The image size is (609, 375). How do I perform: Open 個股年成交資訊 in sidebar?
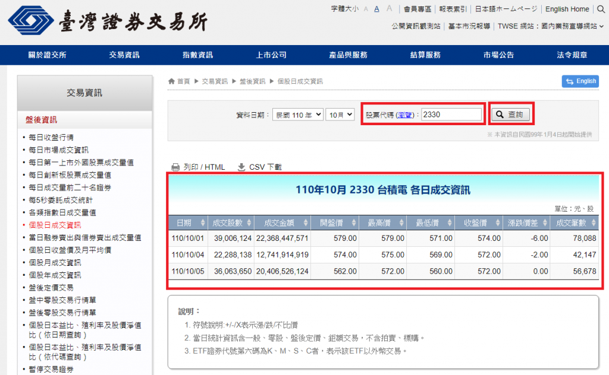(55, 275)
